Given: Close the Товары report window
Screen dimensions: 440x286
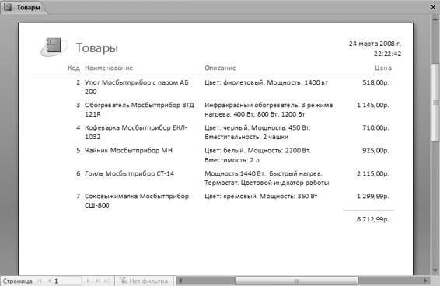Looking at the screenshot, I should [433, 7].
